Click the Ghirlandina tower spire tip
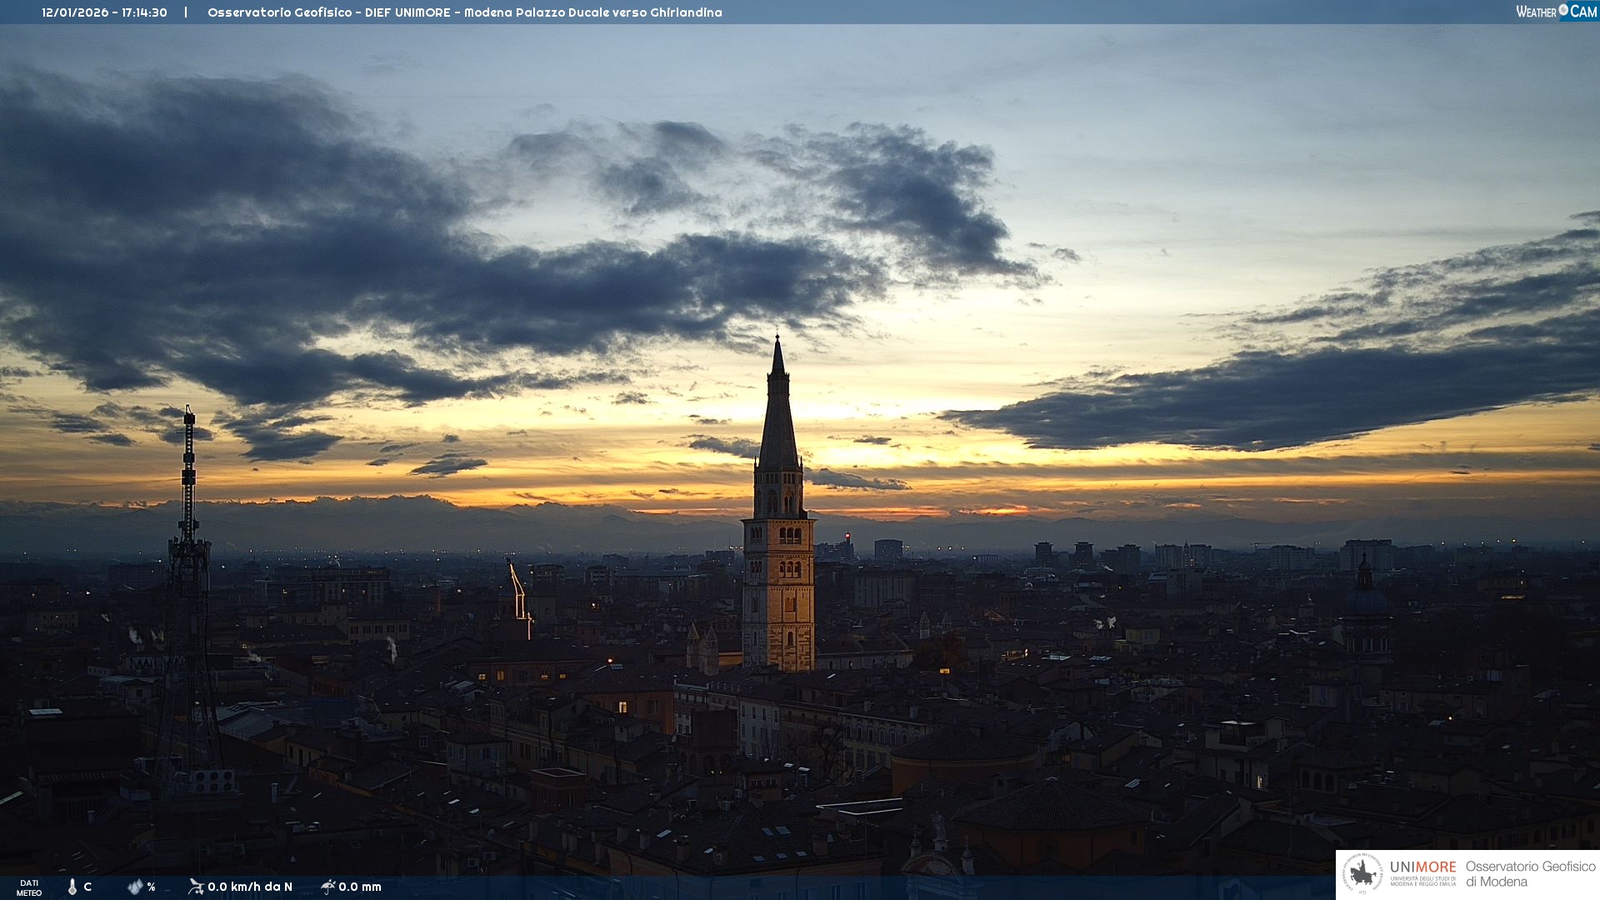Viewport: 1600px width, 900px height. pos(777,342)
